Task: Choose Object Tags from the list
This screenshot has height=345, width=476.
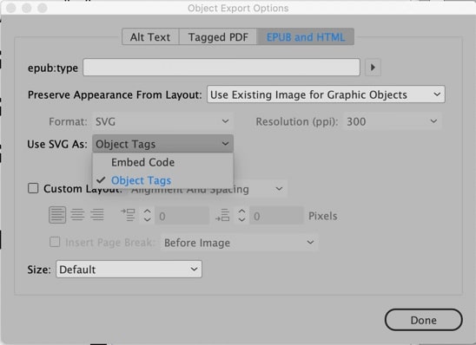Action: coord(162,180)
